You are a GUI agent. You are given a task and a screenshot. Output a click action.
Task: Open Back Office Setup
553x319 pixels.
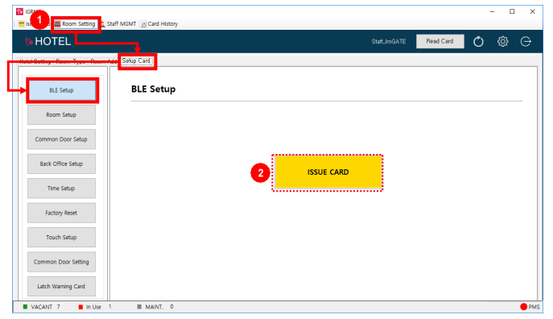(61, 164)
